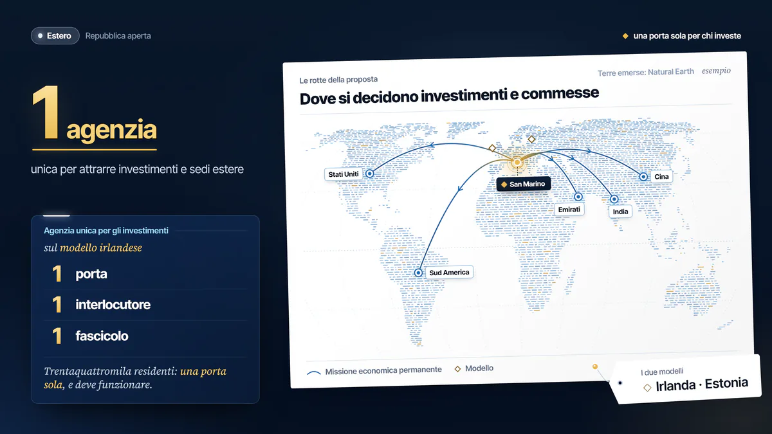Click the Sud America map label

449,273
